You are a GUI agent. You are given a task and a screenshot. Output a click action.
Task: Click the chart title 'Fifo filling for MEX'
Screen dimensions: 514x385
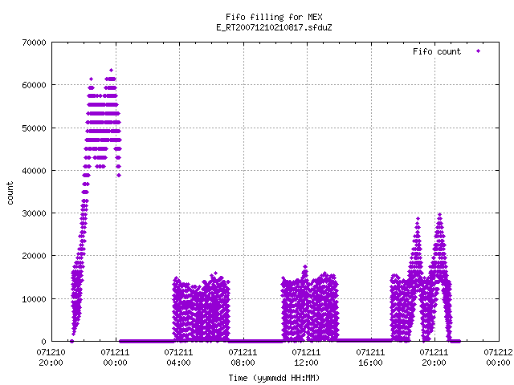(x=274, y=17)
